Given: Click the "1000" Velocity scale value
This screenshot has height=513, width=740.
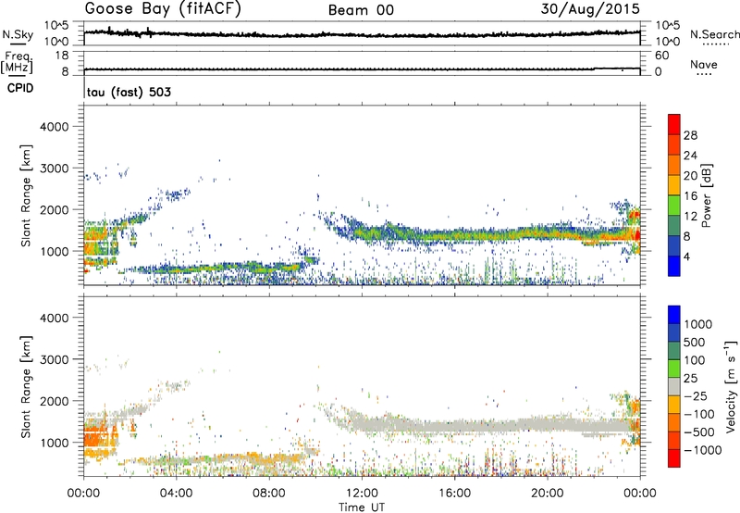Looking at the screenshot, I should click(x=697, y=324).
